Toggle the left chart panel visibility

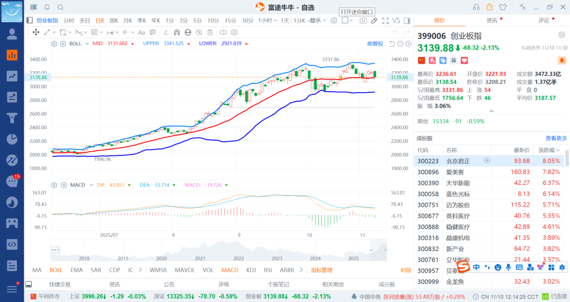pyautogui.click(x=30, y=21)
